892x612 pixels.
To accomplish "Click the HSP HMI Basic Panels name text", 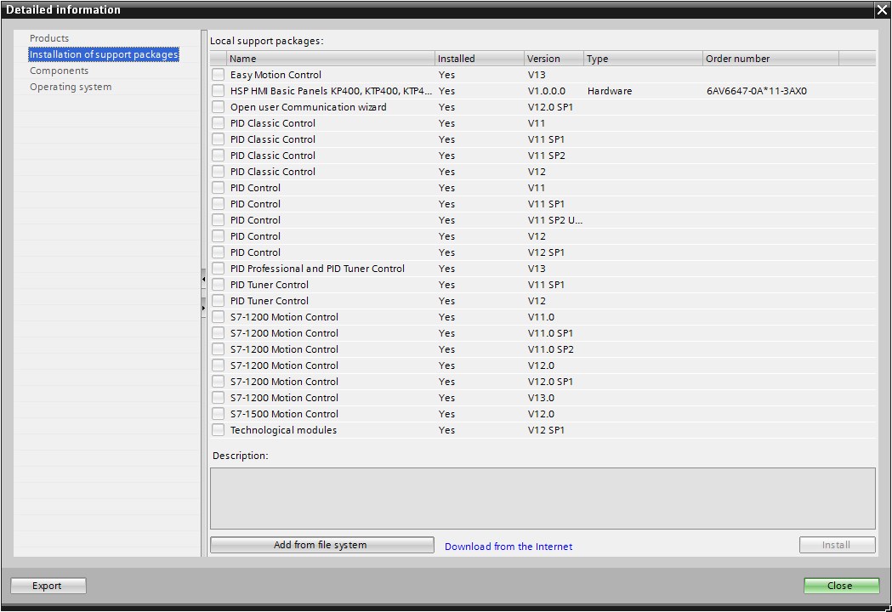I will coord(331,91).
